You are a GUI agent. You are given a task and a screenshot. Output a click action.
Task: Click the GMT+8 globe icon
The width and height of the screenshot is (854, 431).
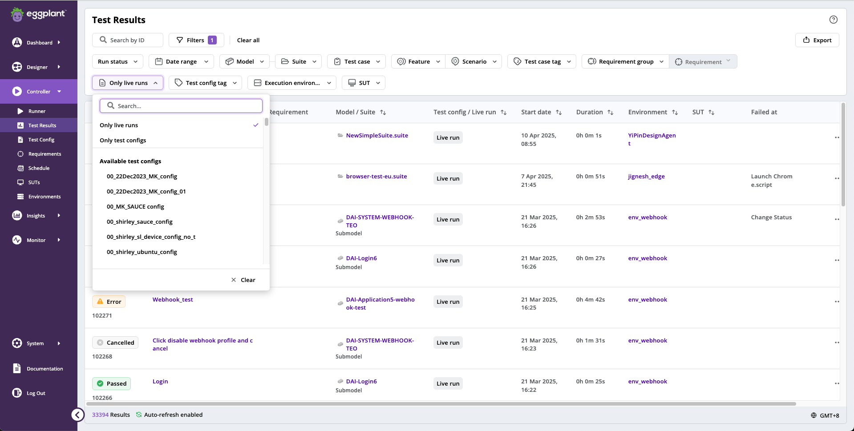(x=814, y=415)
